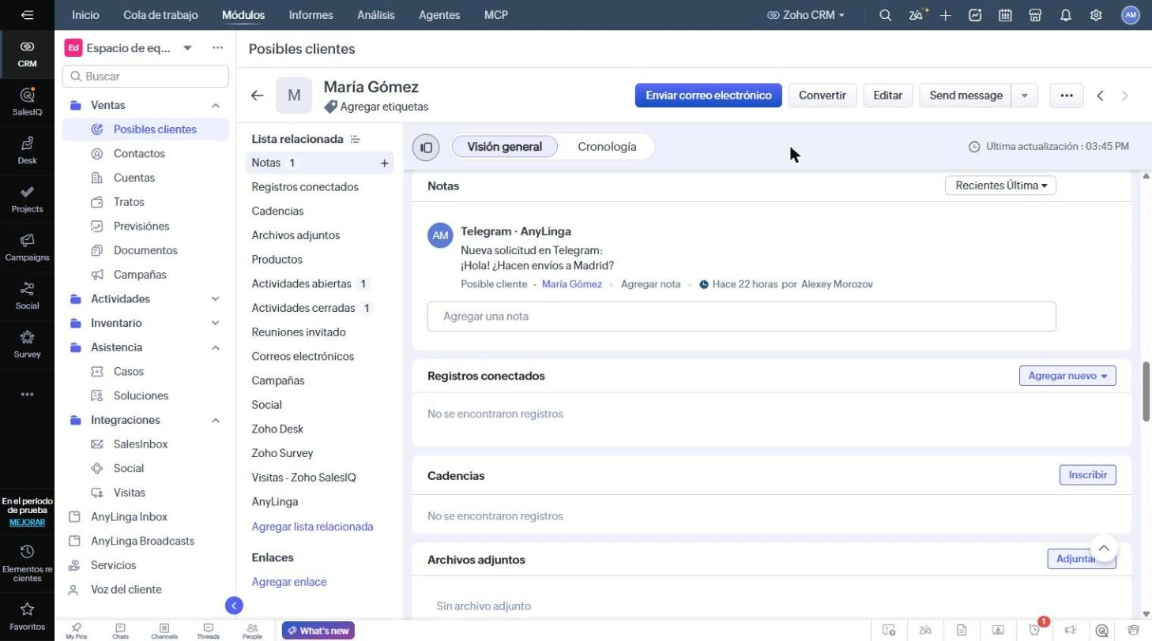This screenshot has height=641, width=1152.
Task: Open the Agregar nuevo dropdown
Action: coord(1067,376)
